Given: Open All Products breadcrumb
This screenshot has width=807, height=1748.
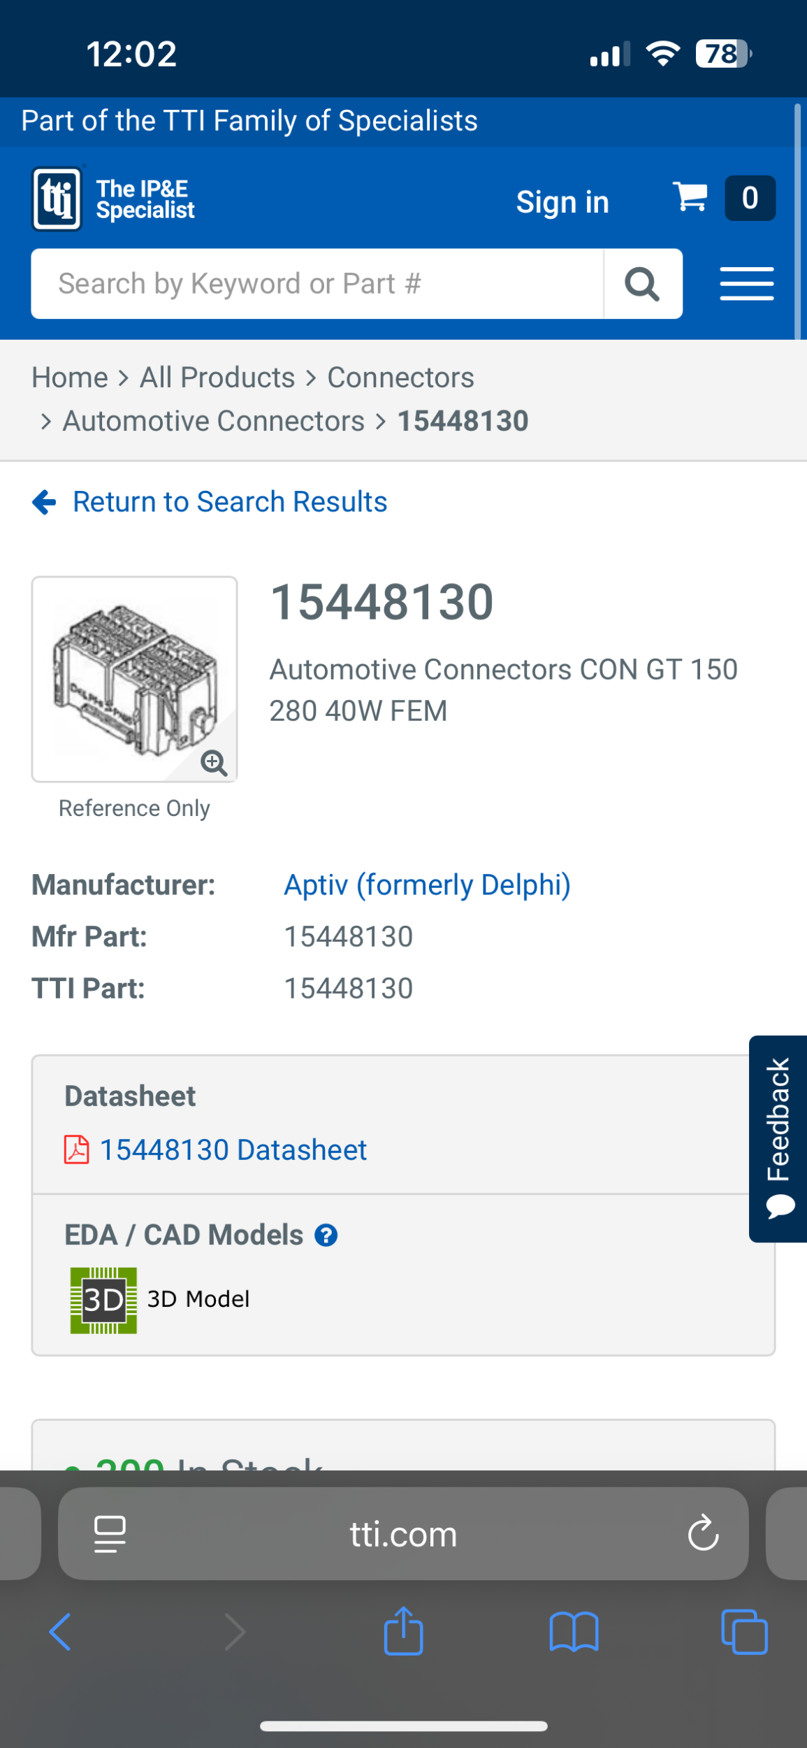Looking at the screenshot, I should [x=217, y=378].
